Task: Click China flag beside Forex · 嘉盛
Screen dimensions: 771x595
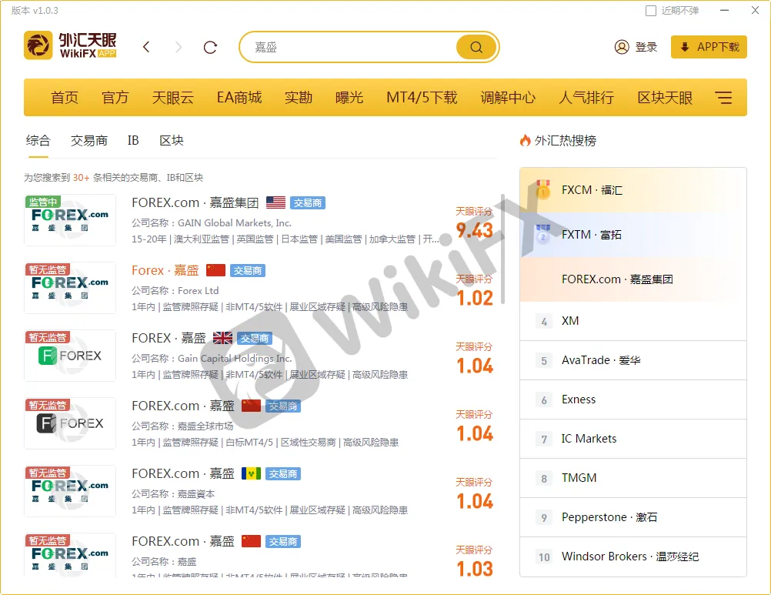Action: pyautogui.click(x=216, y=270)
